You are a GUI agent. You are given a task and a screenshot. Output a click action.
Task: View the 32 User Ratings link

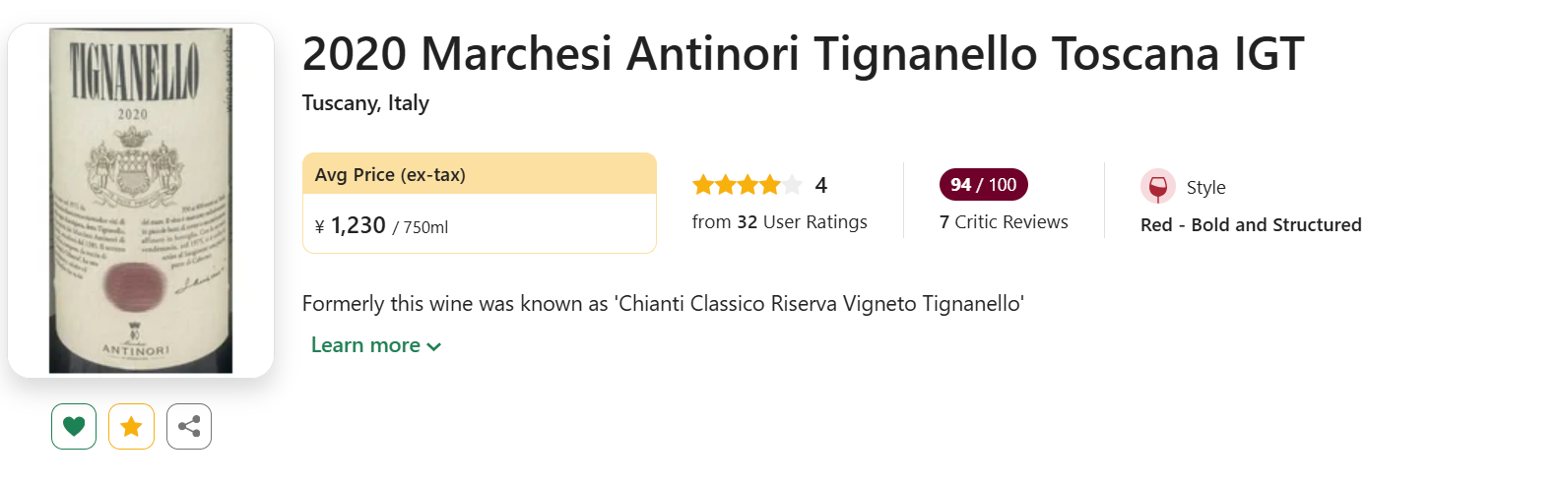click(x=780, y=222)
